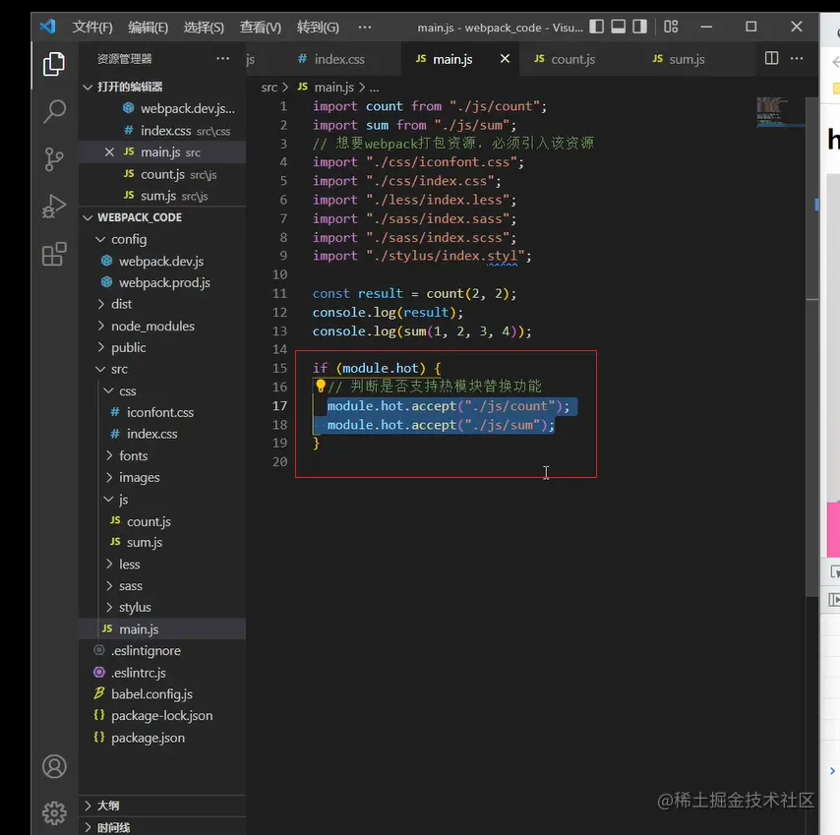
Task: Open .eslintrc.js file
Action: (x=161, y=673)
